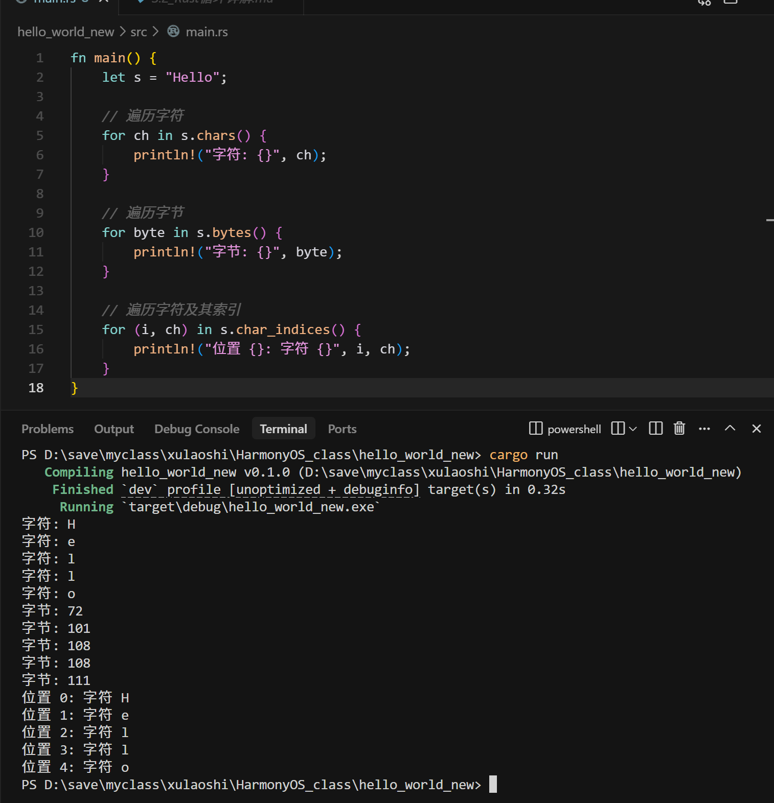Click line number 15 in the gutter

click(36, 330)
